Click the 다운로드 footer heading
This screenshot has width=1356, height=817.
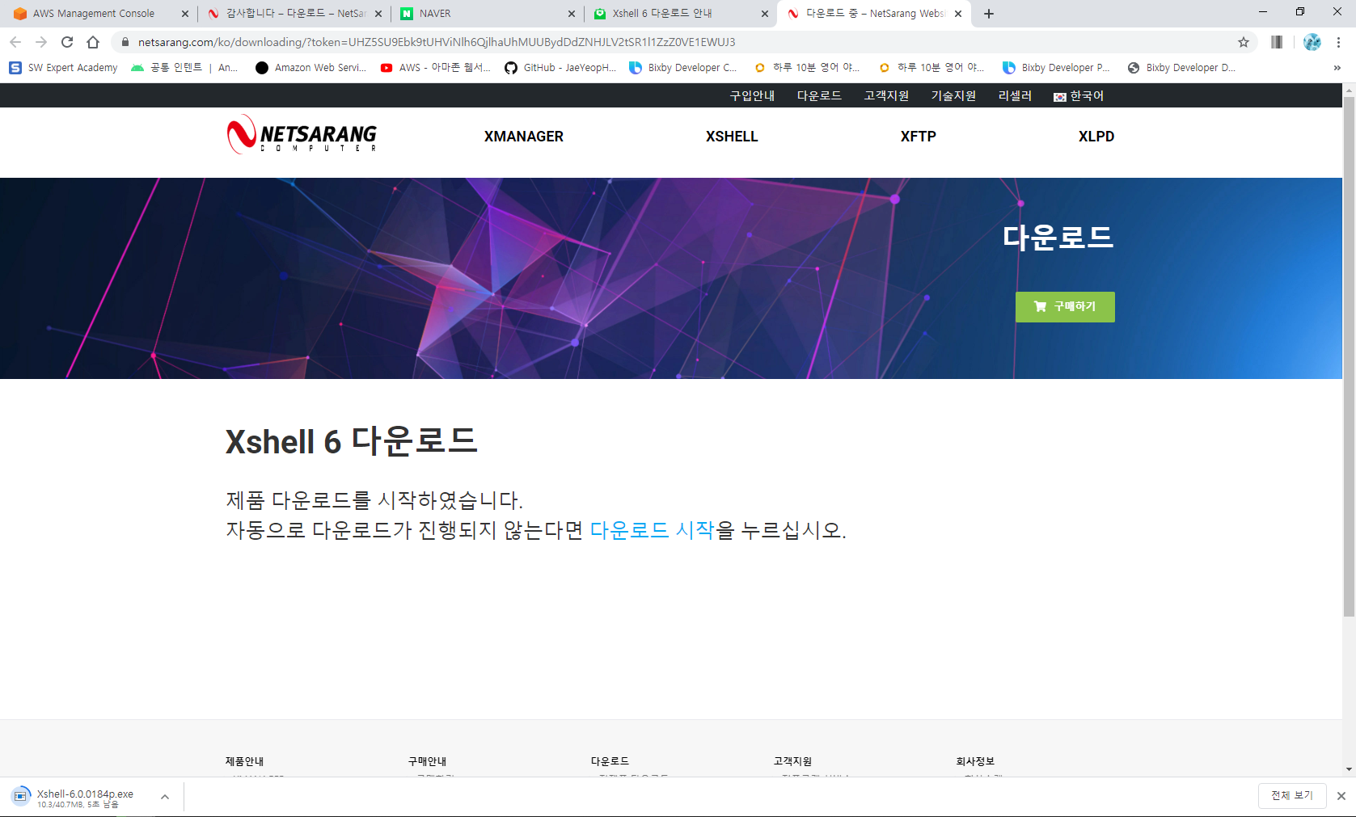[610, 761]
